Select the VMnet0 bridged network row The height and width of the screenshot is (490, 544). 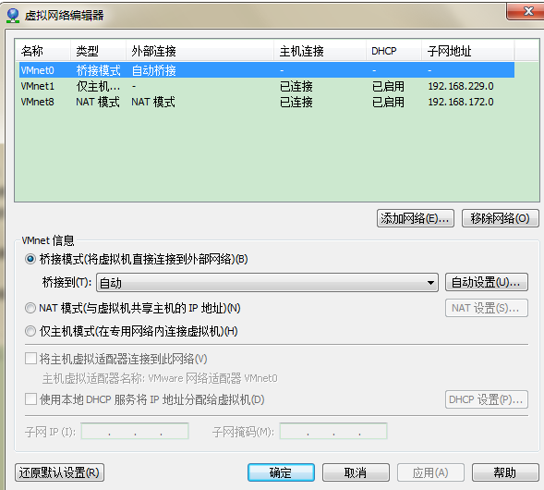coord(267,70)
